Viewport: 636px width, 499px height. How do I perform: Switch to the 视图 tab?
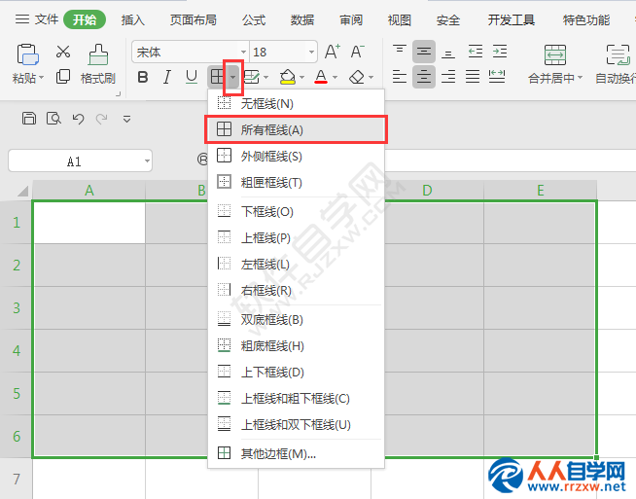tap(400, 19)
